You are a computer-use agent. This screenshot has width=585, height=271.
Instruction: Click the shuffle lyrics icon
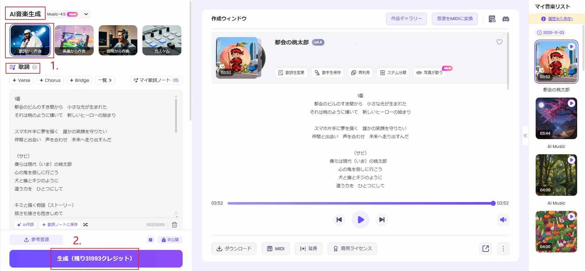click(x=86, y=225)
